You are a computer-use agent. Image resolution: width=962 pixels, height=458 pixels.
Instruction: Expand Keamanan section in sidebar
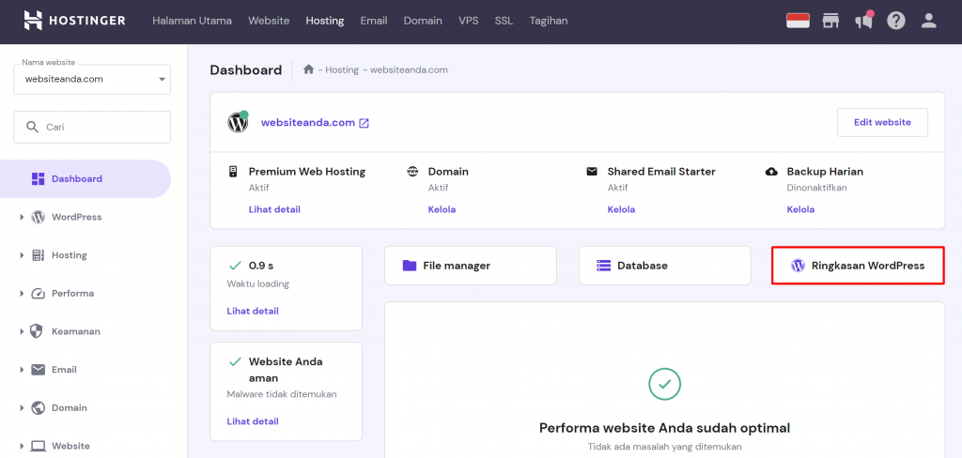pos(75,331)
